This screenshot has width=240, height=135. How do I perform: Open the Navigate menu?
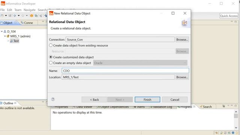30,10
